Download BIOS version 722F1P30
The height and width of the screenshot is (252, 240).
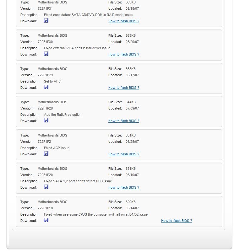pos(46,54)
